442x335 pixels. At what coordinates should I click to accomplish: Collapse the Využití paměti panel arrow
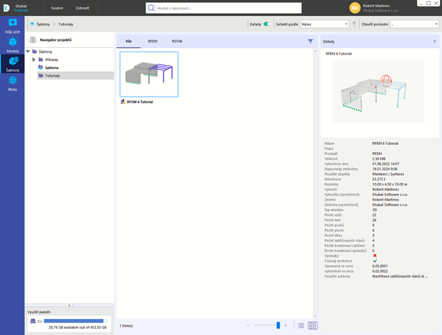(x=69, y=305)
